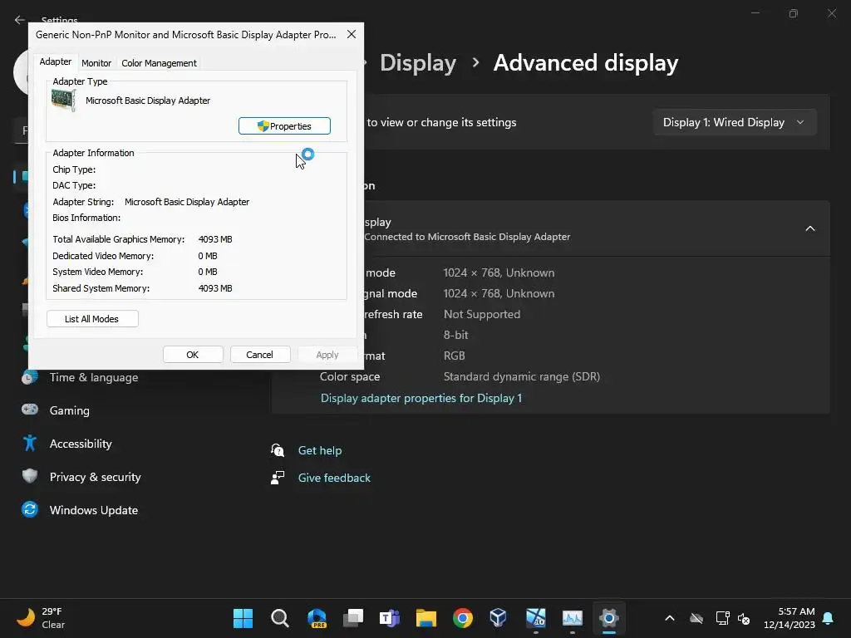
Task: Open notifications bell icon
Action: pos(829,618)
